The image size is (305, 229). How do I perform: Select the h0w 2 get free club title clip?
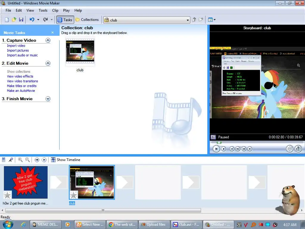click(26, 182)
